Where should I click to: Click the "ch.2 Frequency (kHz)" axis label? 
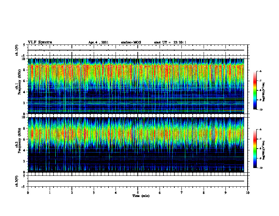point(18,140)
